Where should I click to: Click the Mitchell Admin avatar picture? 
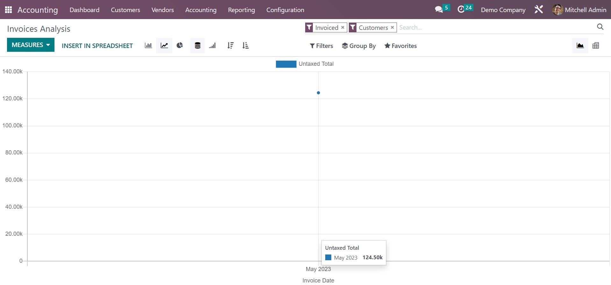[x=557, y=10]
